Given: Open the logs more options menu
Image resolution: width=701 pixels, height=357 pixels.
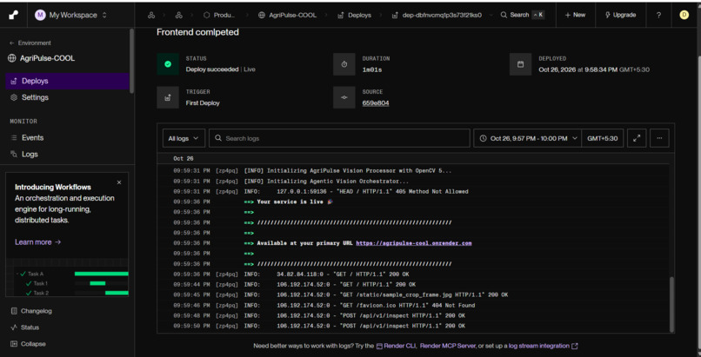Looking at the screenshot, I should tap(659, 138).
